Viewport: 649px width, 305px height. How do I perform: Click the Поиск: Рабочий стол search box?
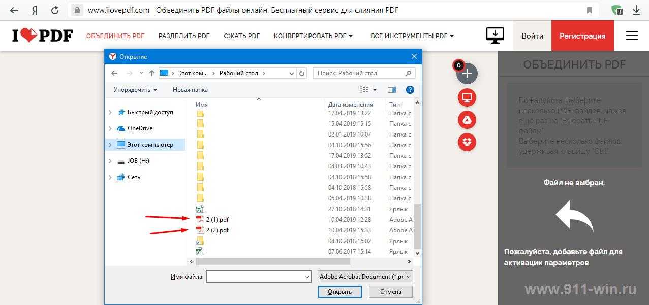coord(364,73)
